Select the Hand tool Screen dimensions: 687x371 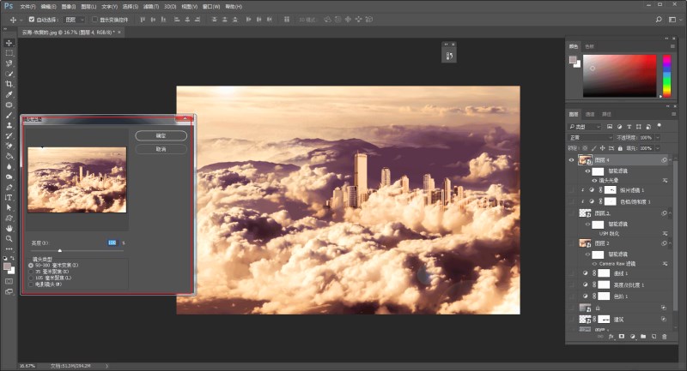point(9,228)
